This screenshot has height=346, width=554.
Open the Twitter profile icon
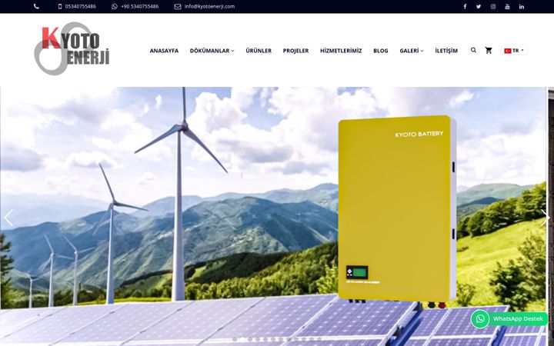point(479,6)
